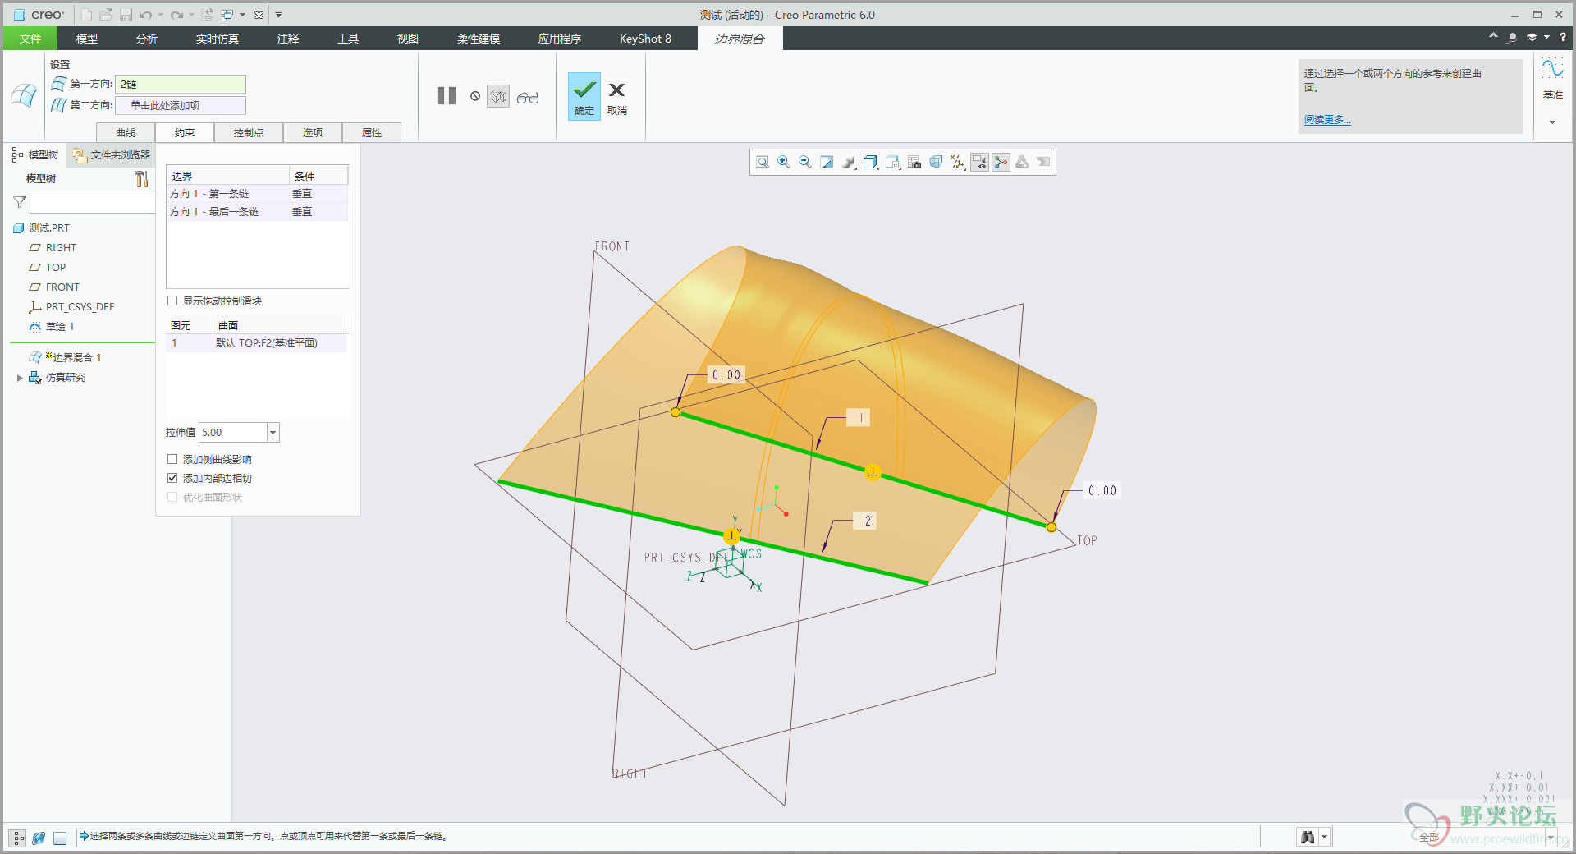
Task: Click the 阅读更多 help link
Action: tap(1327, 120)
